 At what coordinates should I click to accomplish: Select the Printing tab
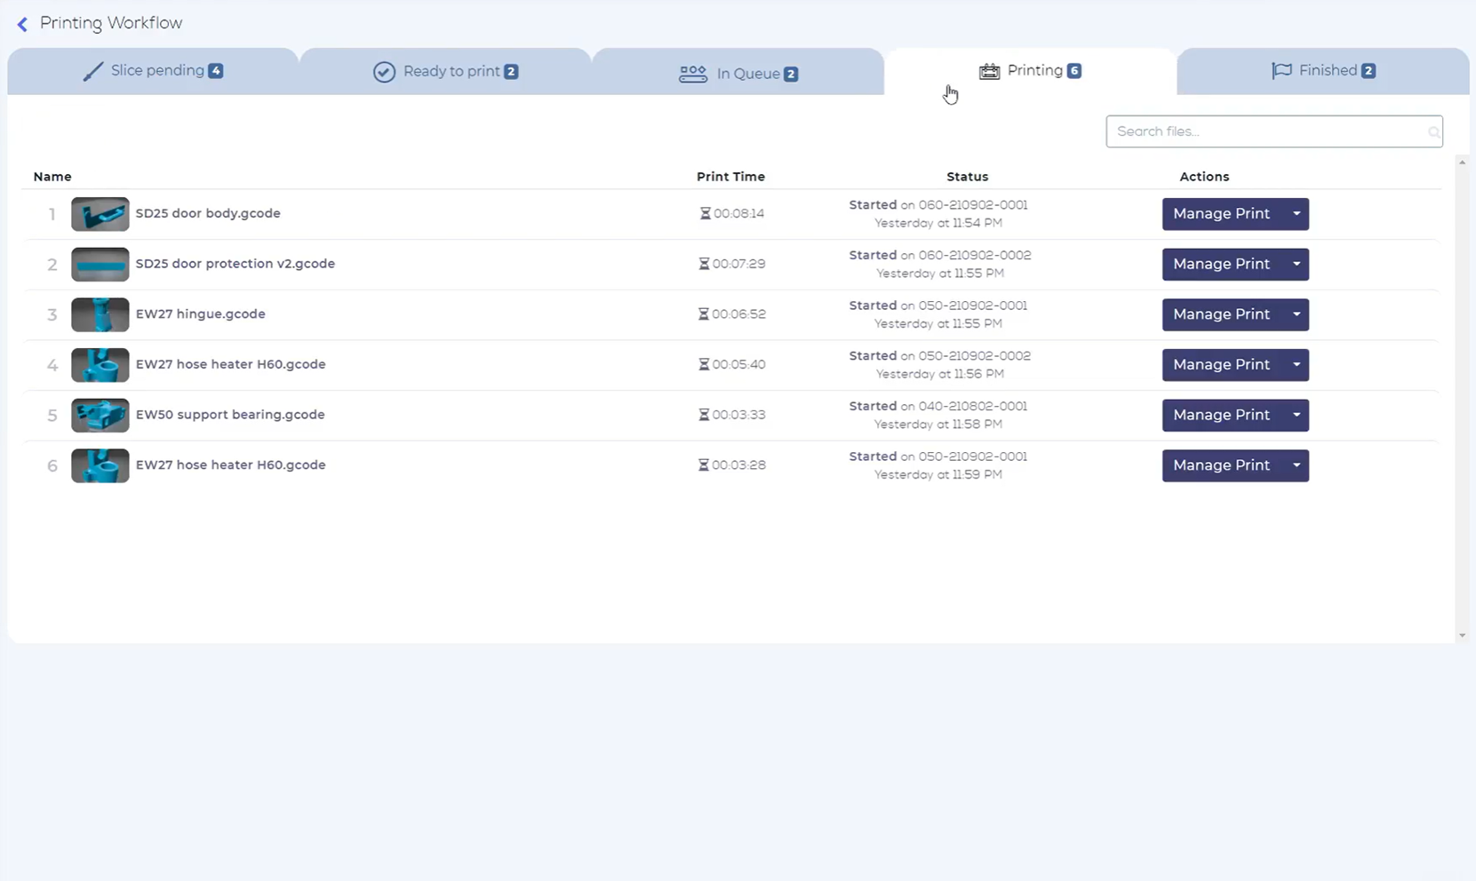[x=1030, y=71]
